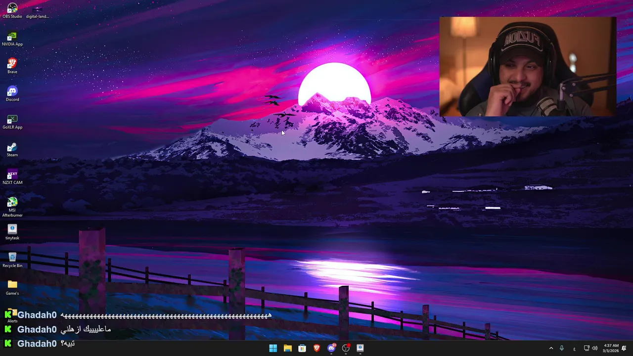Select the MSI Afterburner desktop shortcut

pyautogui.click(x=12, y=207)
